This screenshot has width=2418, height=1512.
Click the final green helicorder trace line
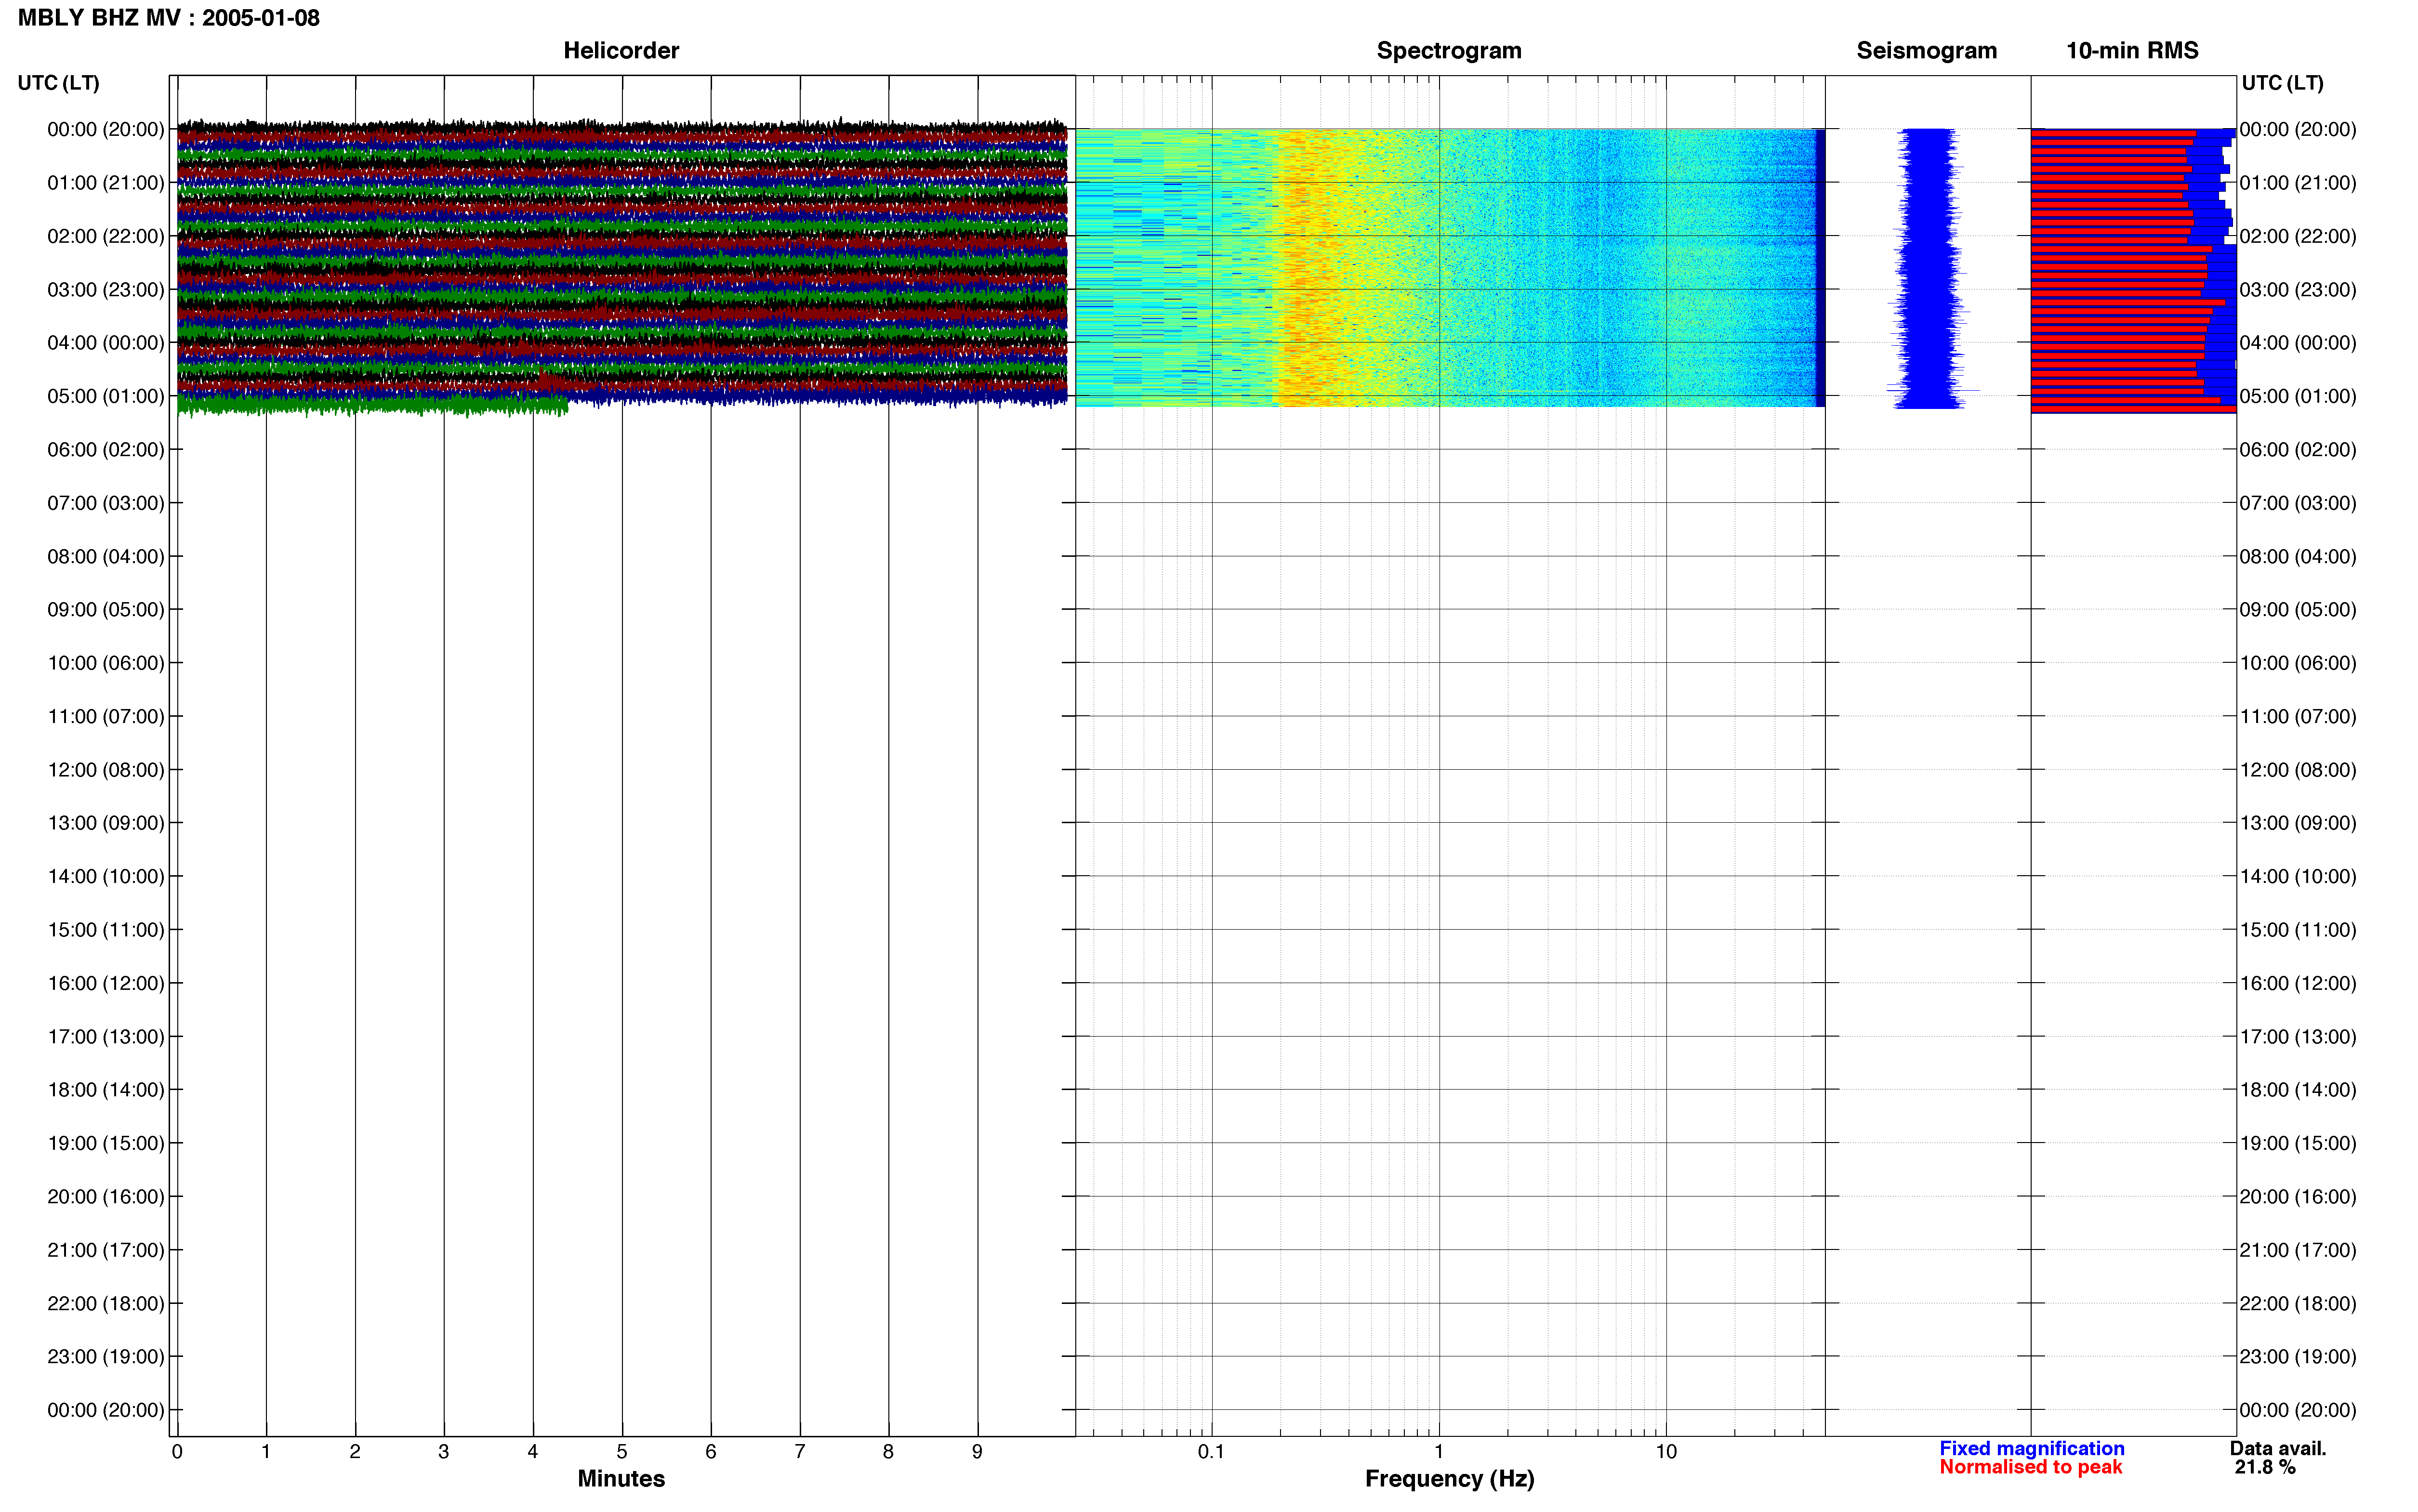point(372,405)
